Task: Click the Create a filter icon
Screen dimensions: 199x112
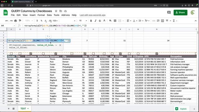Action: [x=167, y=21]
